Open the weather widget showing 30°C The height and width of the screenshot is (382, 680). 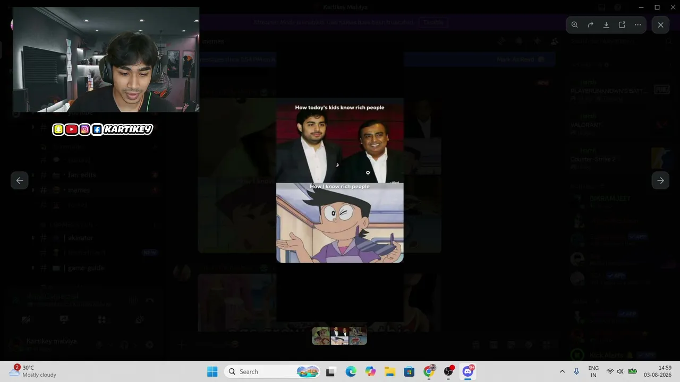pos(33,371)
